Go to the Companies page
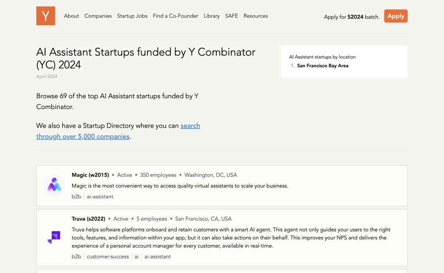Image resolution: width=444 pixels, height=273 pixels. click(x=98, y=16)
